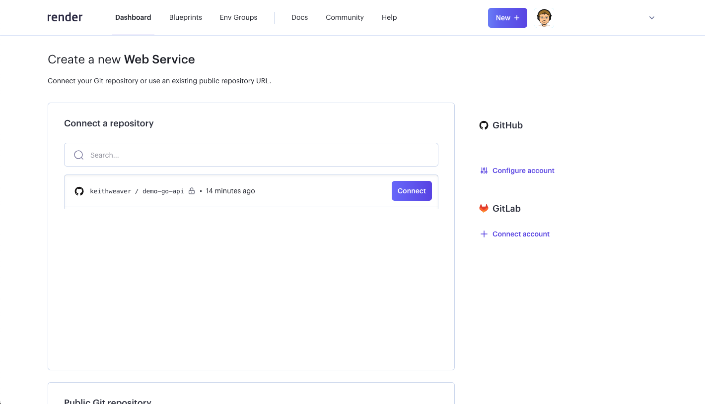The height and width of the screenshot is (404, 705).
Task: Click the plus icon beside Connect account
Action: (484, 234)
